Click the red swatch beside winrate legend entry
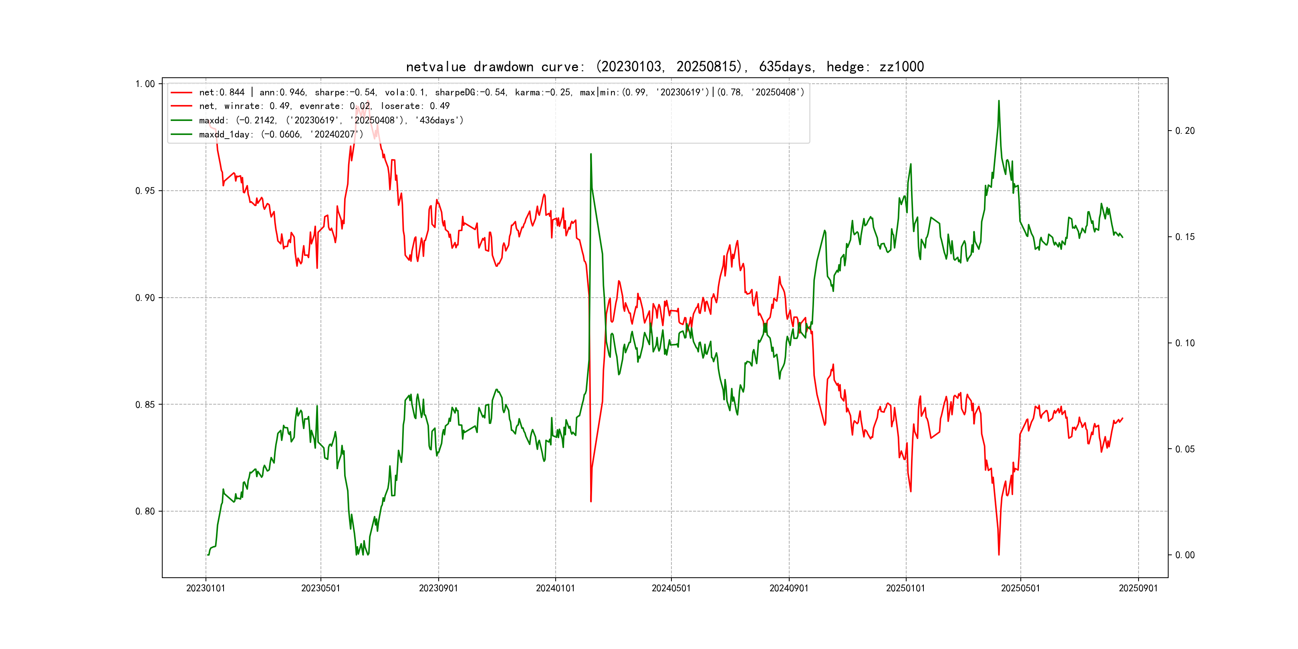 [x=181, y=106]
